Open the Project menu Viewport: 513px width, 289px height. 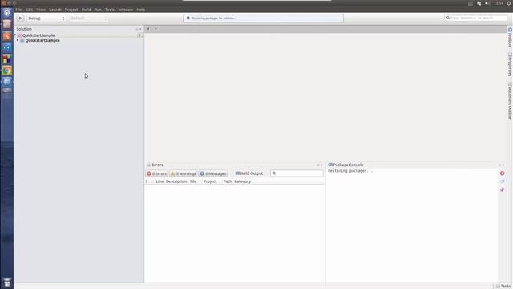point(71,10)
